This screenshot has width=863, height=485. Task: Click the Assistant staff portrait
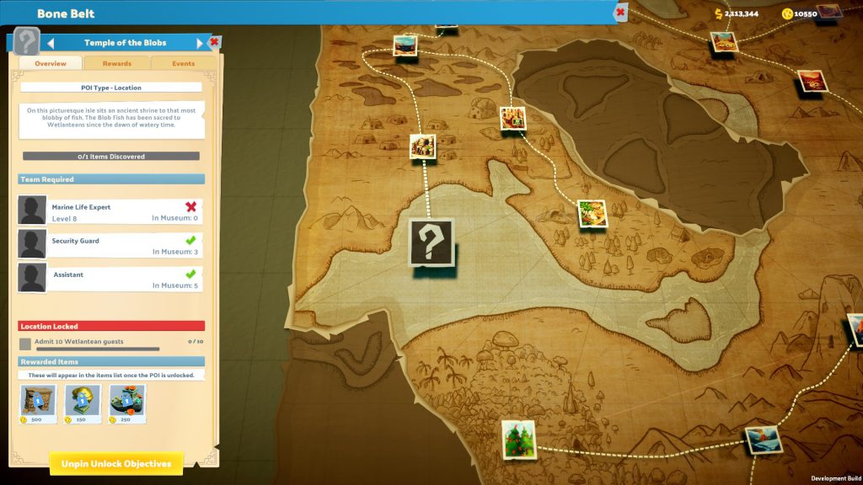pyautogui.click(x=32, y=278)
